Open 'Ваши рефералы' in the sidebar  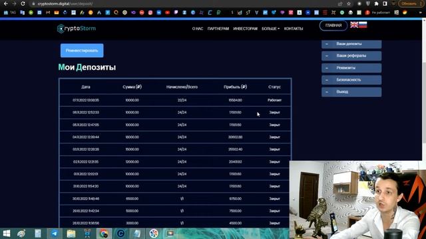(351, 56)
